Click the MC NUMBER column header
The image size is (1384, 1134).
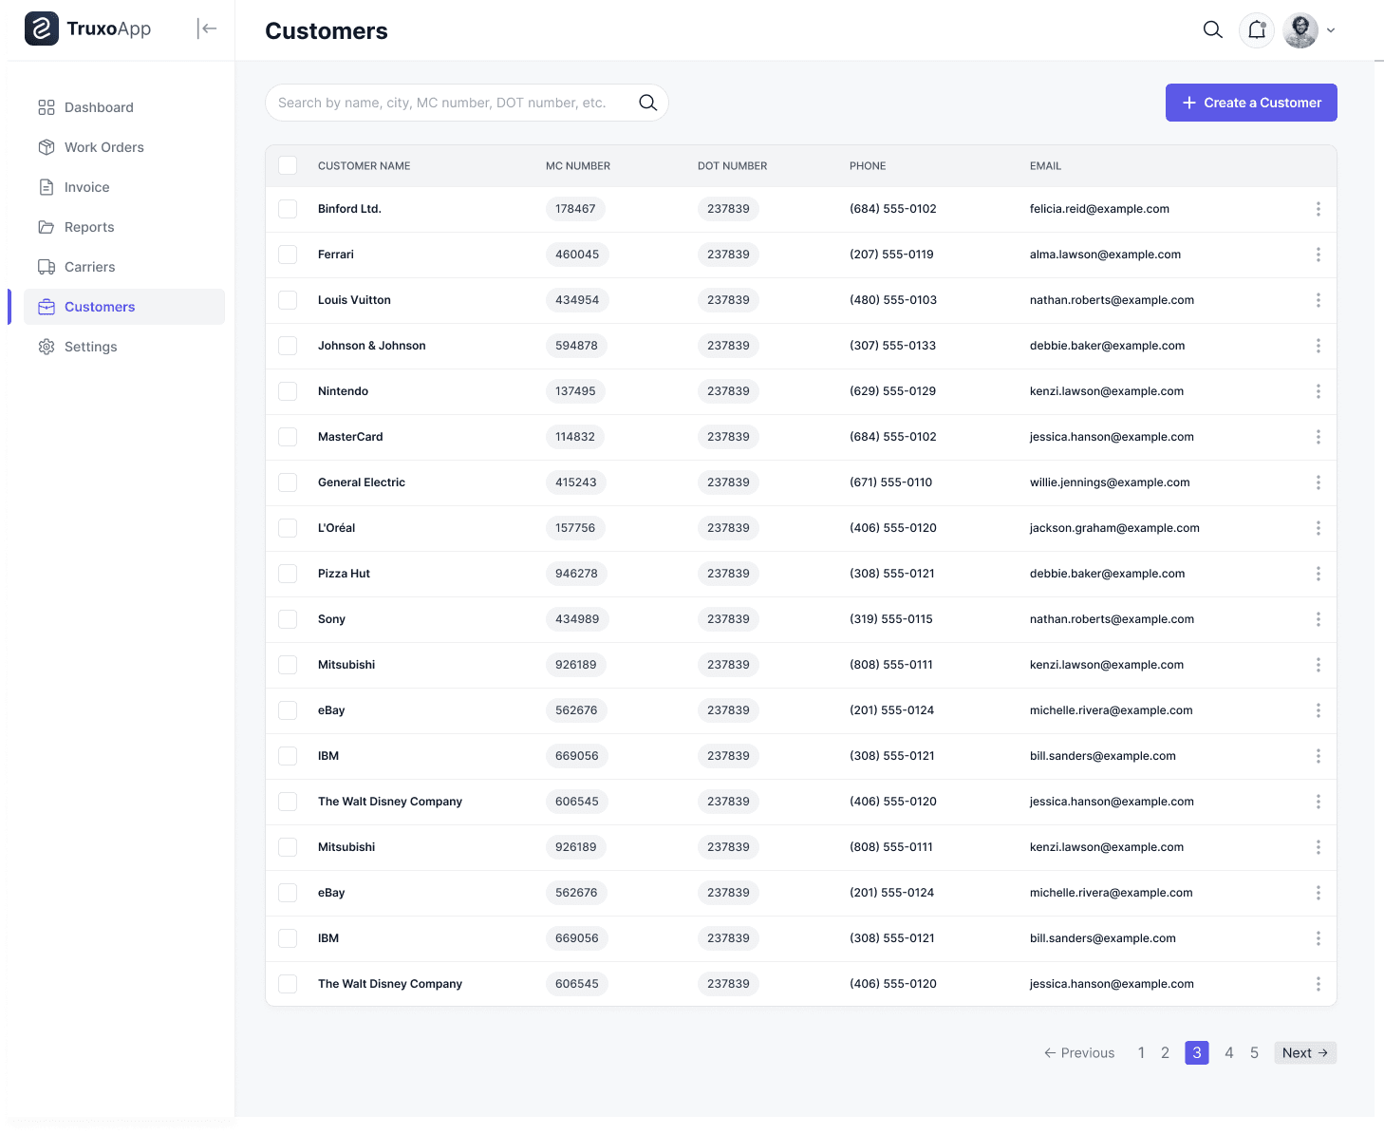click(578, 166)
